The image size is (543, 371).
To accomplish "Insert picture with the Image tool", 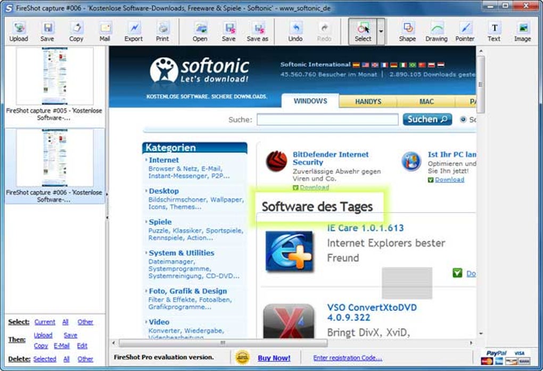I will click(523, 32).
